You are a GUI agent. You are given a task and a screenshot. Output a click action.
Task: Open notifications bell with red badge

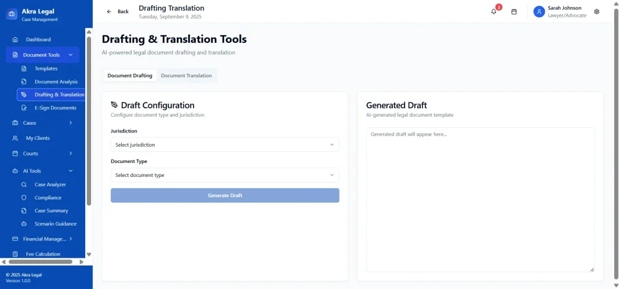(x=494, y=12)
